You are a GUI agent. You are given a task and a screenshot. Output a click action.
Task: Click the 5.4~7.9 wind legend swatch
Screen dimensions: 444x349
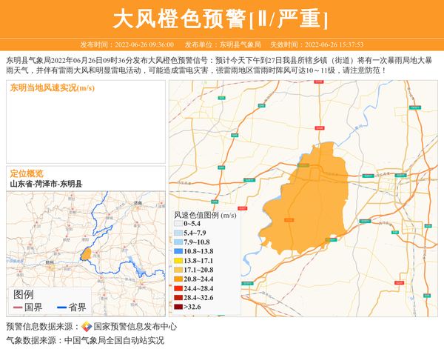(x=178, y=233)
